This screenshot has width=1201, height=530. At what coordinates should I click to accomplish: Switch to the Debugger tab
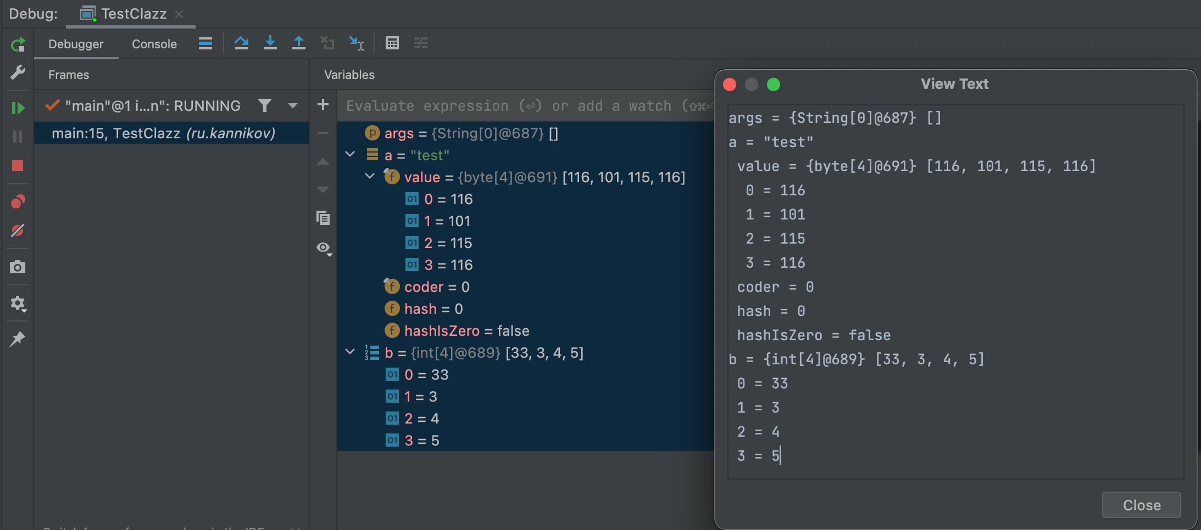coord(76,44)
